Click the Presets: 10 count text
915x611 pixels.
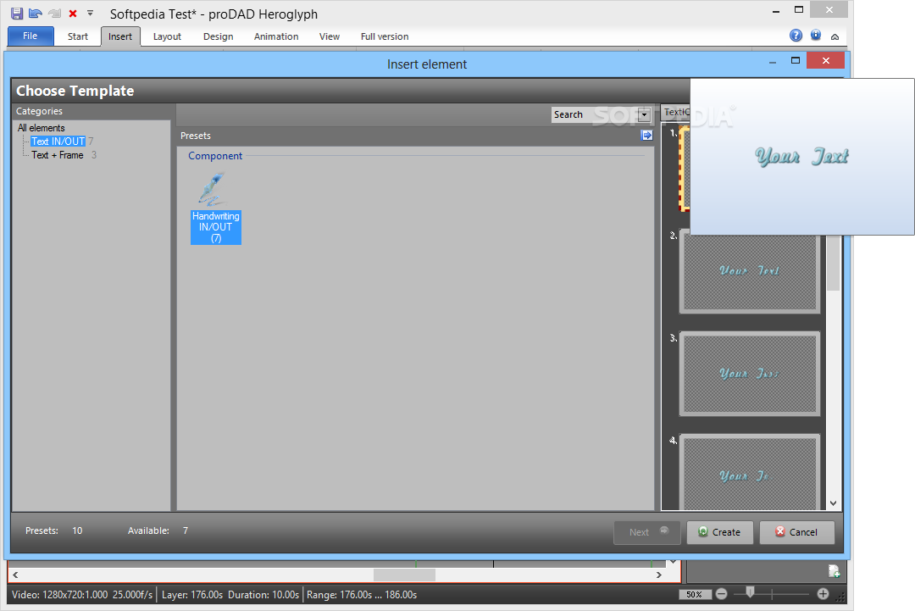tap(53, 530)
